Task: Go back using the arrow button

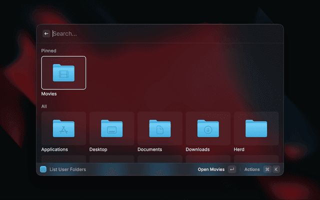Action: pos(46,33)
